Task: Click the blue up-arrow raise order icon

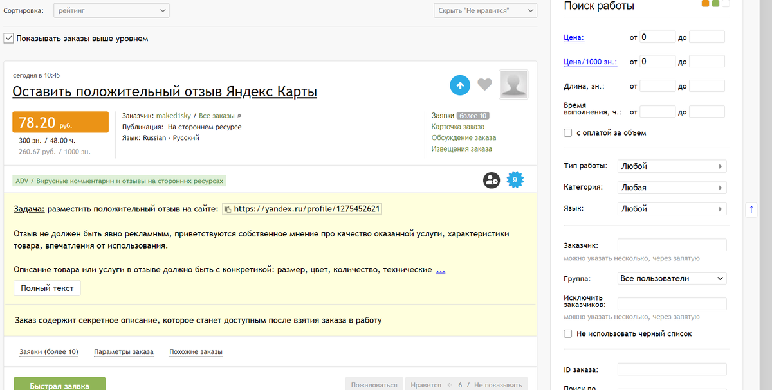Action: tap(460, 84)
